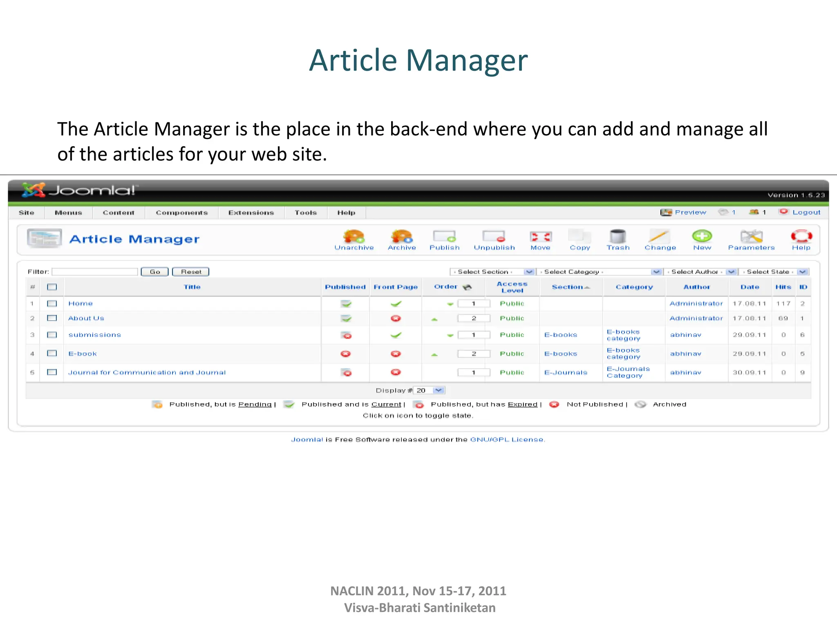Check the checkbox for Home article
The width and height of the screenshot is (837, 628).
click(52, 303)
